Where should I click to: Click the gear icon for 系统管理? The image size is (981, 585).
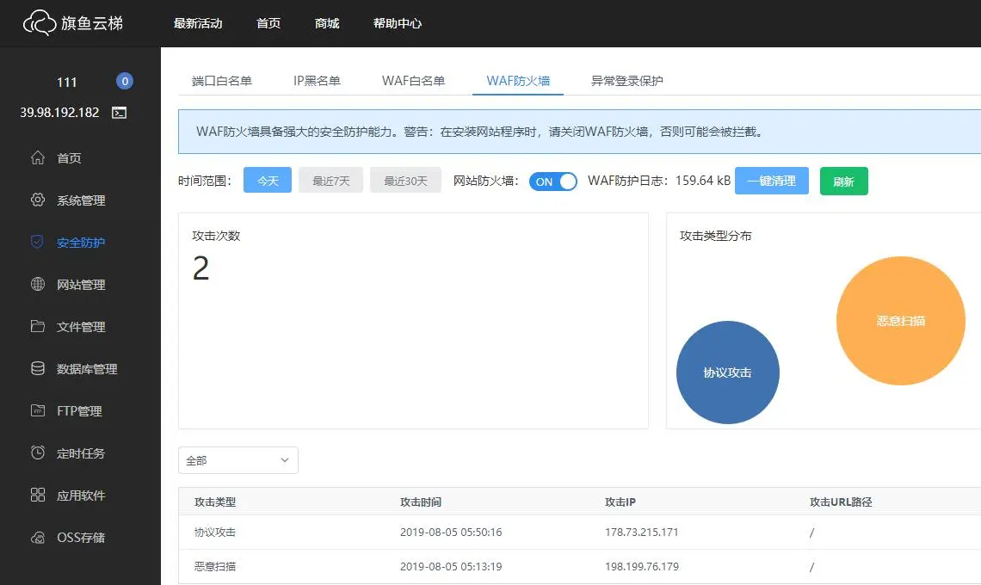(x=38, y=200)
